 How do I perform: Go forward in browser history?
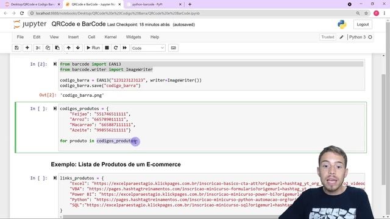point(13,13)
